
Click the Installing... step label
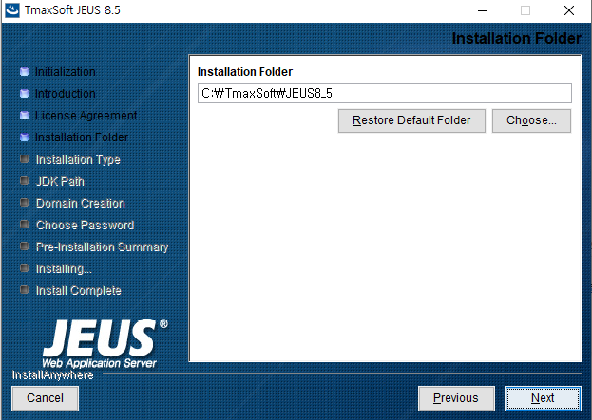pyautogui.click(x=64, y=269)
